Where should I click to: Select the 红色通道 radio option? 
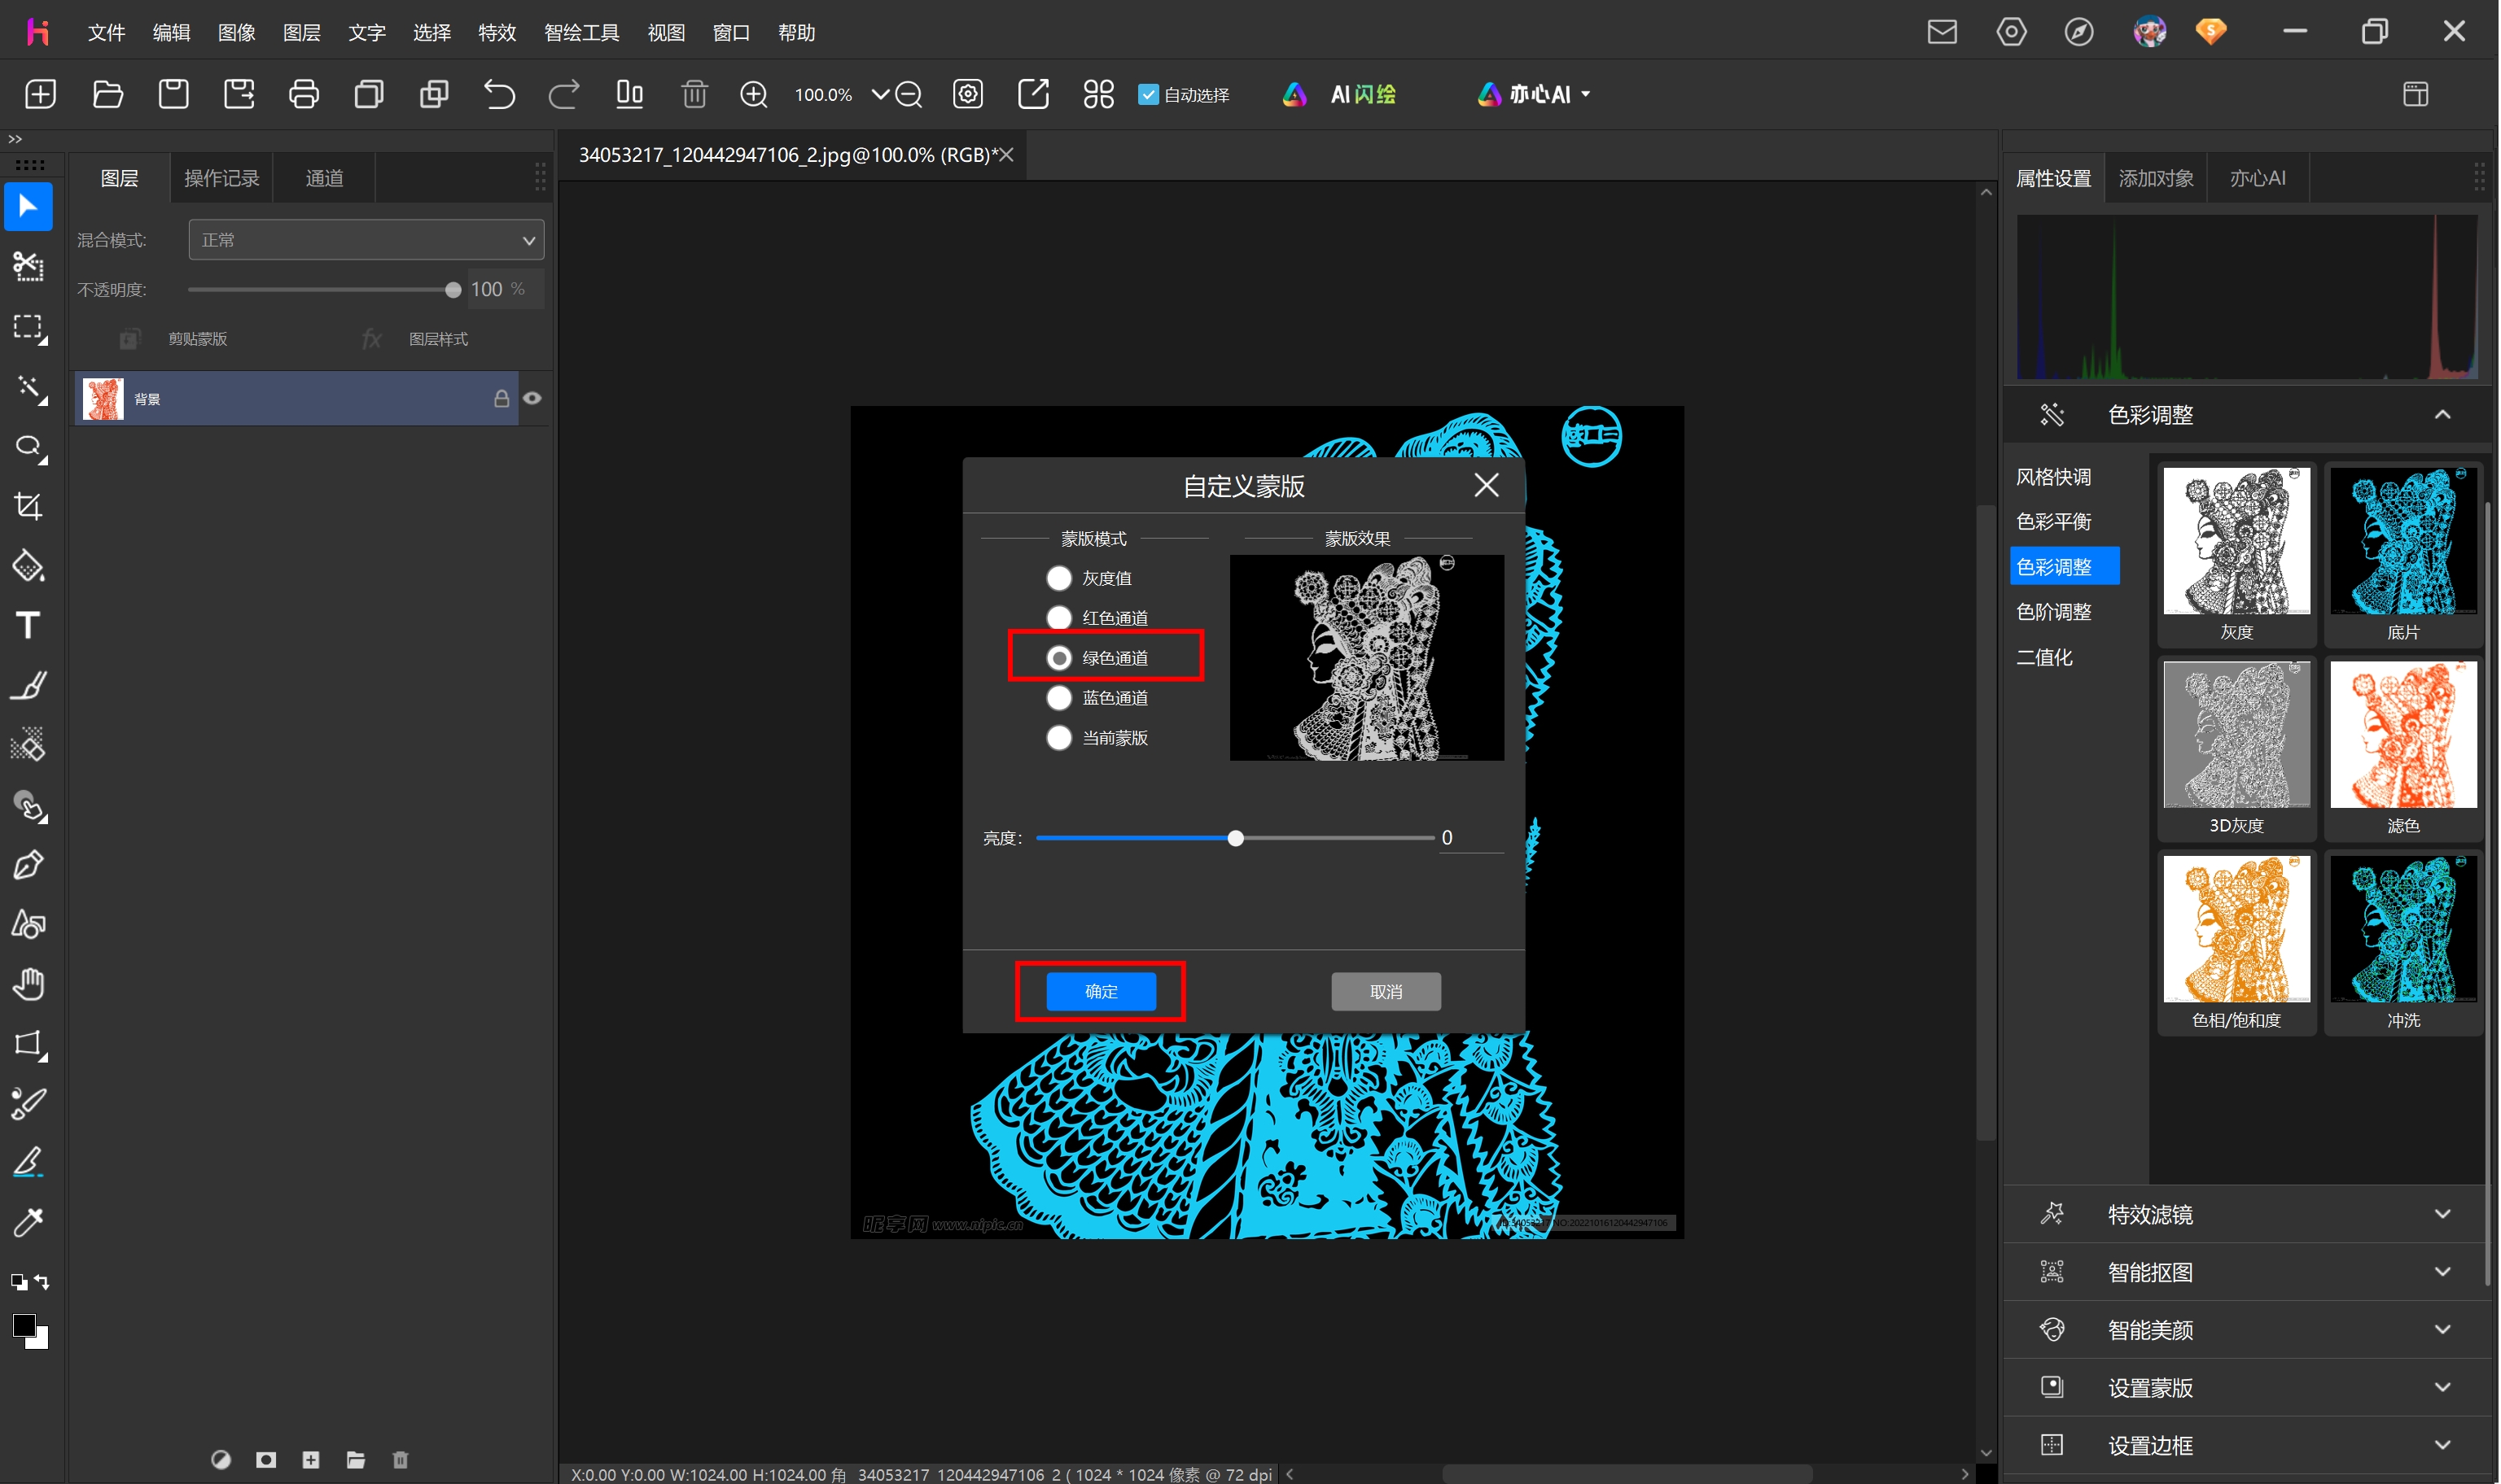1058,618
